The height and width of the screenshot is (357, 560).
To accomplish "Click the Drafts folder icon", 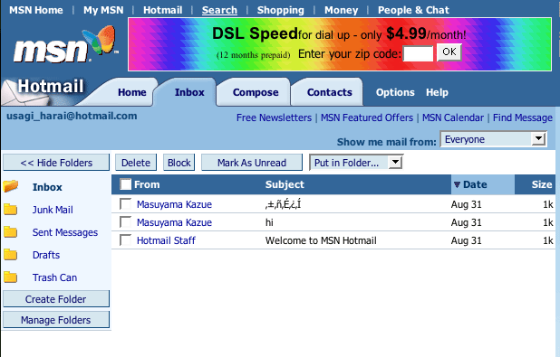I will tap(10, 255).
